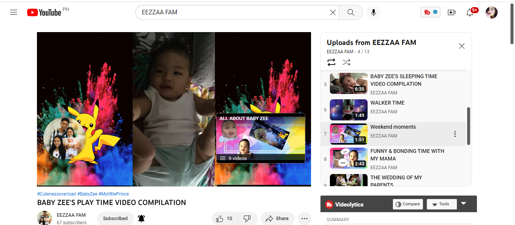Collapse the Videolytics panel arrow
Image resolution: width=515 pixels, height=225 pixels.
point(464,204)
